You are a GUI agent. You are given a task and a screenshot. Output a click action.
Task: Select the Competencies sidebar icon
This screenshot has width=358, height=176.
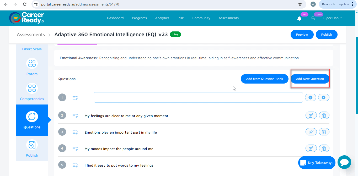[x=32, y=92]
